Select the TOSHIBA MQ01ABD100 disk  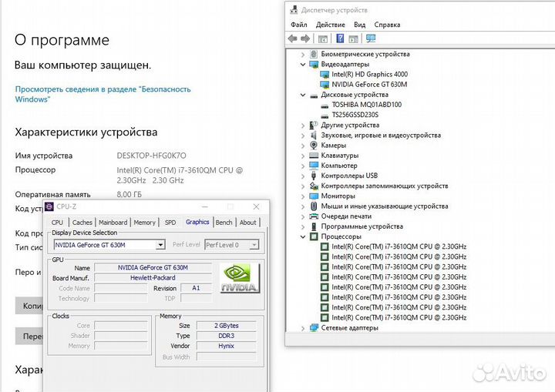pos(366,105)
